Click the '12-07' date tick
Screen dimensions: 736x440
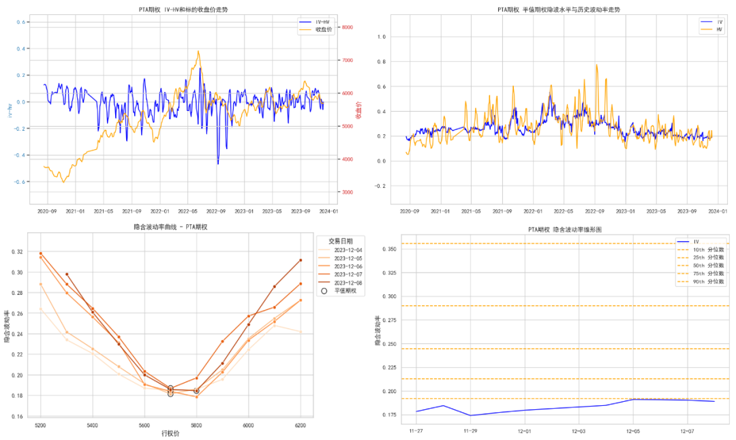[x=687, y=431]
